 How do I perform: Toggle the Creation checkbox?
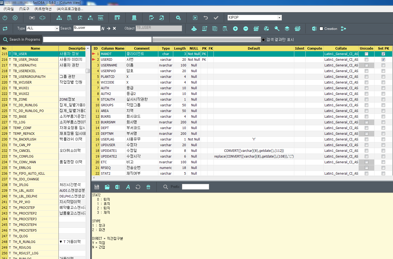pos(321,28)
